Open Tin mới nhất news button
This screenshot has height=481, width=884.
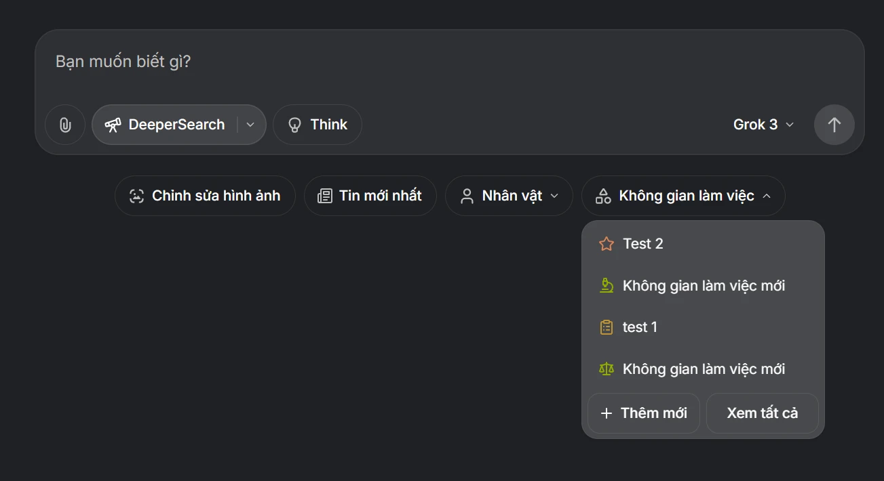click(x=370, y=196)
